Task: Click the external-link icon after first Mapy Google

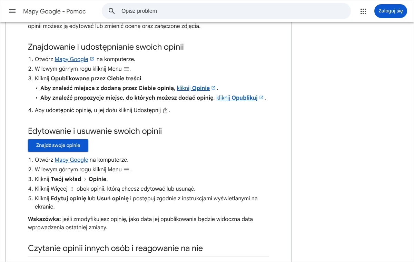Action: coord(92,59)
